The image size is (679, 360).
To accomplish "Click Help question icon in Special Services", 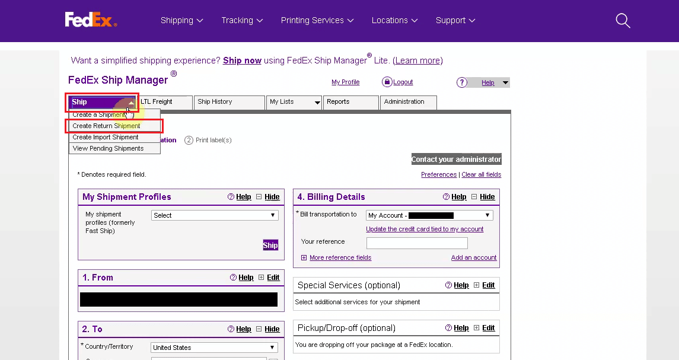I will pos(449,285).
